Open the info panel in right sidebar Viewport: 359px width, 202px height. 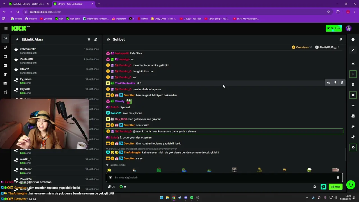(353, 40)
